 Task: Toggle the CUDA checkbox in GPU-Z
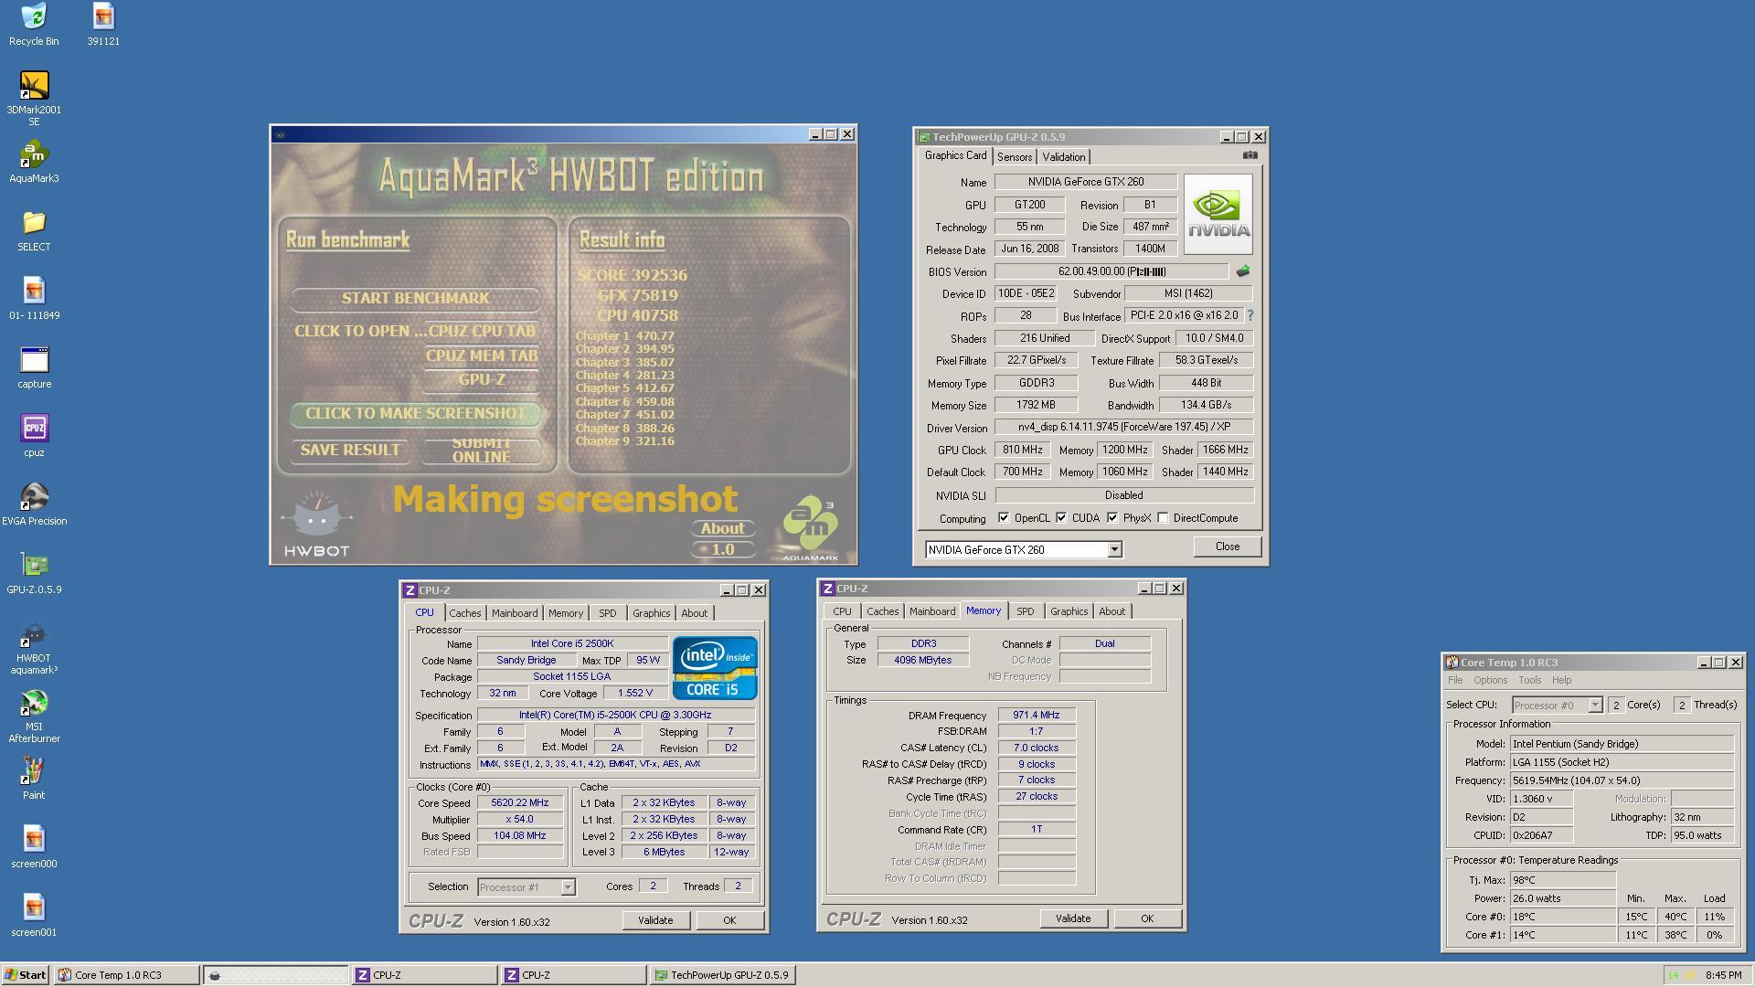(x=1061, y=517)
